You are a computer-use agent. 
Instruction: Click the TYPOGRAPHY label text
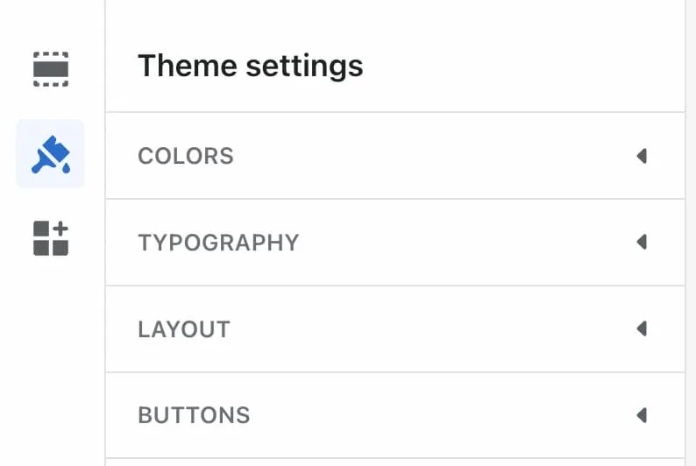tap(218, 242)
